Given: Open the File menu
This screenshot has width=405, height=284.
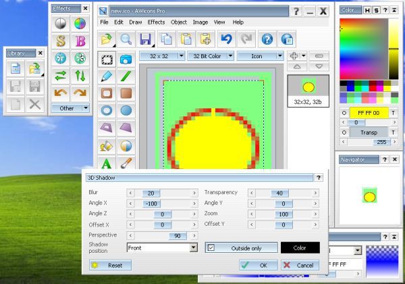Looking at the screenshot, I should [x=104, y=22].
